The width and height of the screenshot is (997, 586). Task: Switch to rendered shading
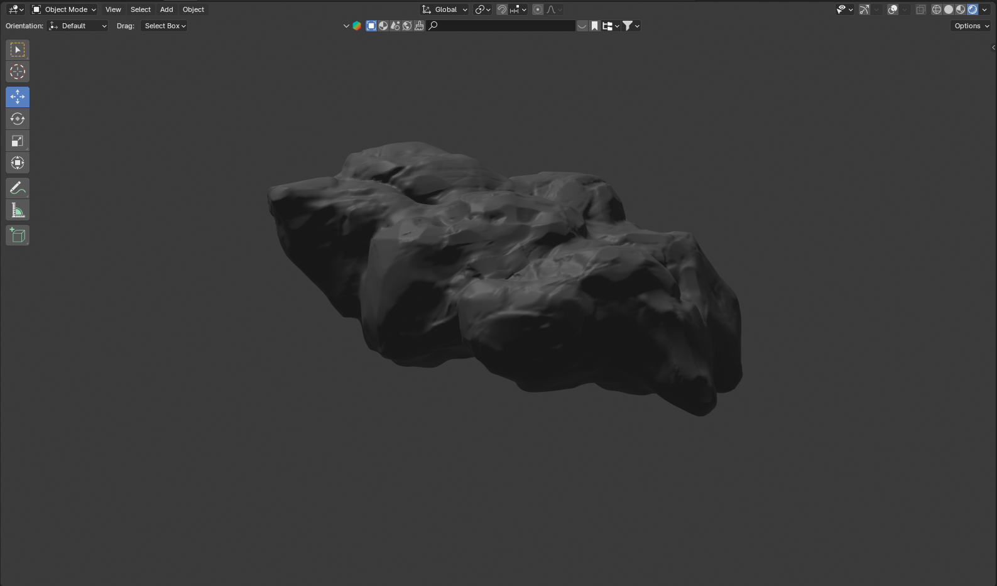[972, 9]
